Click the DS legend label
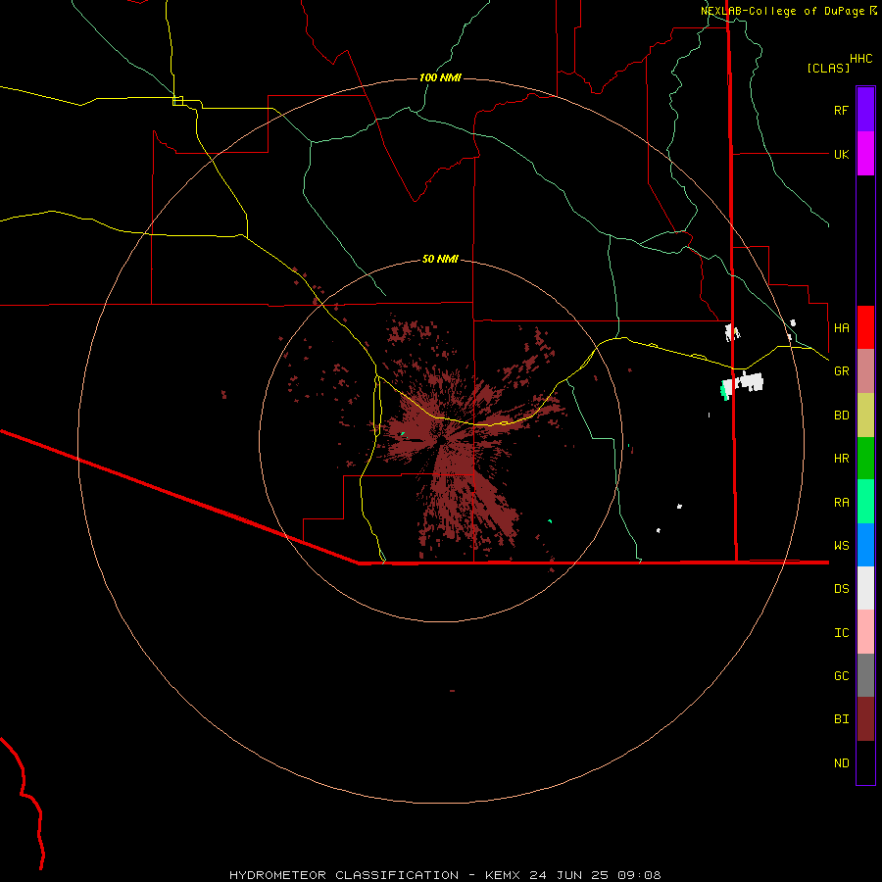Viewport: 882px width, 882px height. coord(841,589)
